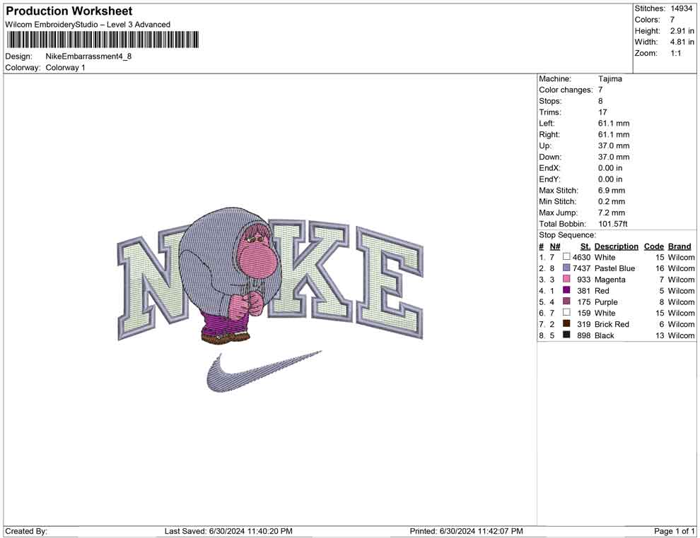This screenshot has height=538, width=700.
Task: Click the white swatch for stop 6
Action: tap(566, 313)
